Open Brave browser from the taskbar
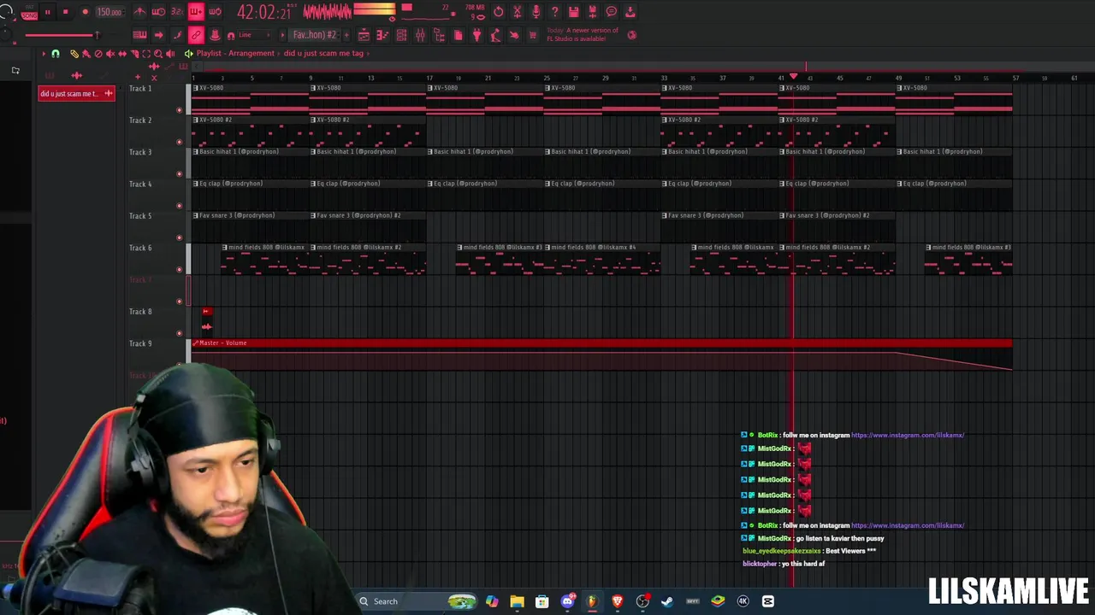1095x615 pixels. pyautogui.click(x=617, y=601)
